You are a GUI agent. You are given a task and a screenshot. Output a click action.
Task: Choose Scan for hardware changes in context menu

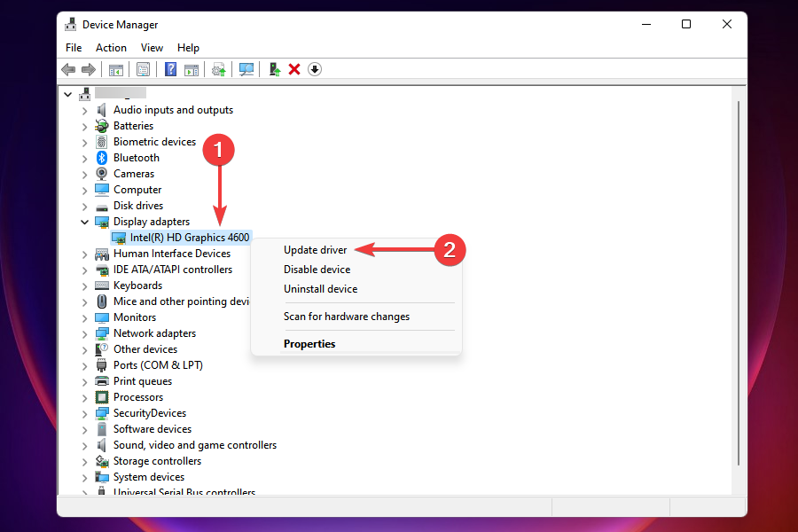[x=347, y=317]
